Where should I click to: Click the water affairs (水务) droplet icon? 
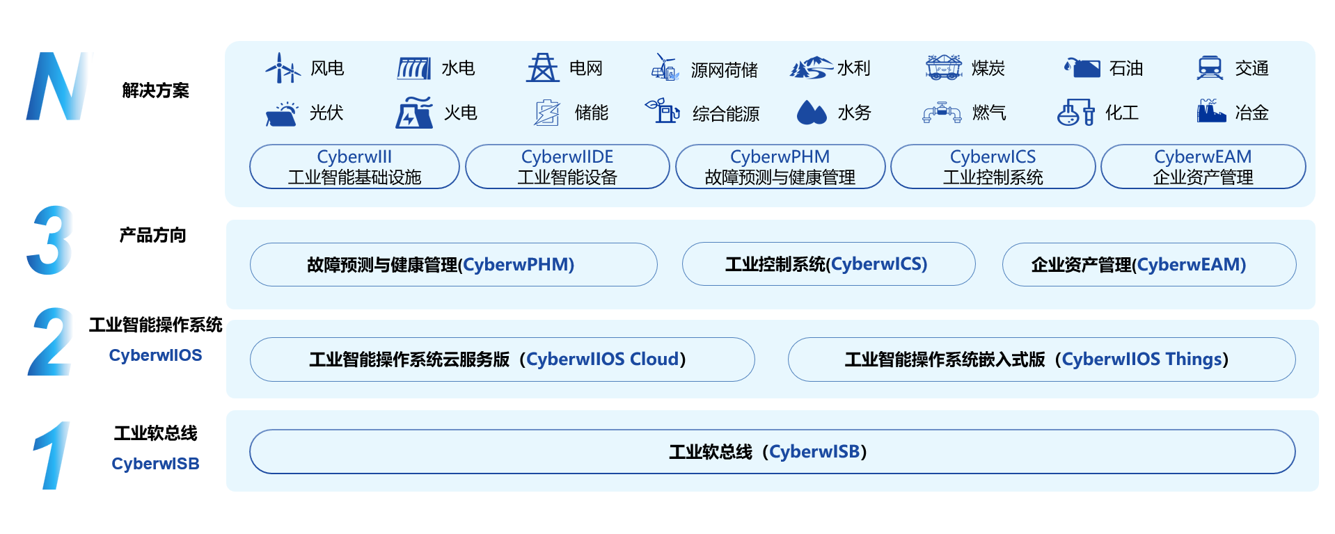812,112
